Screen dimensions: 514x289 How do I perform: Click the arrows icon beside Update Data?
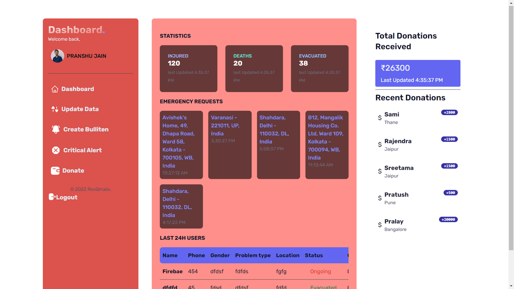coord(55,109)
